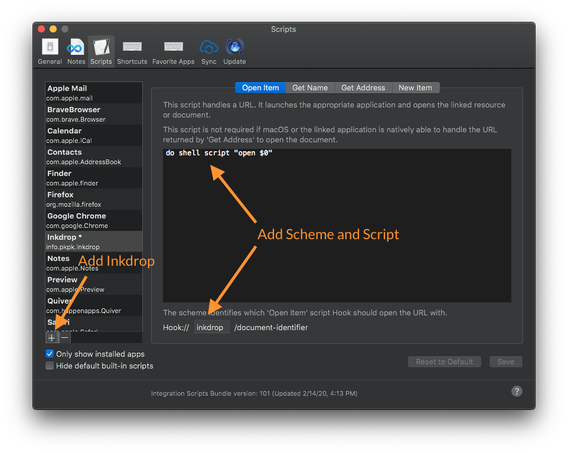Switch to the New Item tab
The height and width of the screenshot is (453, 568).
point(416,87)
